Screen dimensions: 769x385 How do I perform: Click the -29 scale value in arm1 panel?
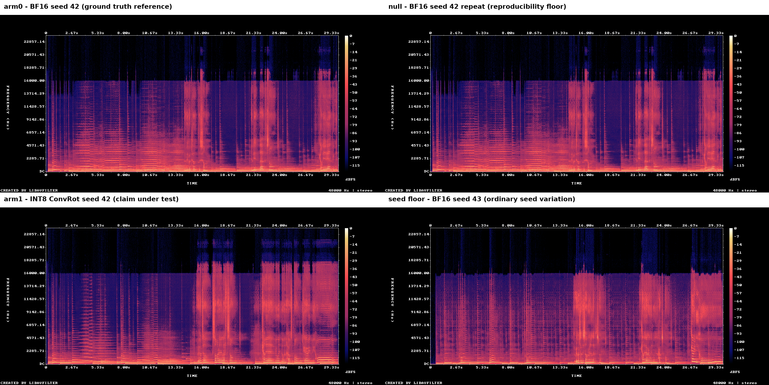tap(353, 261)
